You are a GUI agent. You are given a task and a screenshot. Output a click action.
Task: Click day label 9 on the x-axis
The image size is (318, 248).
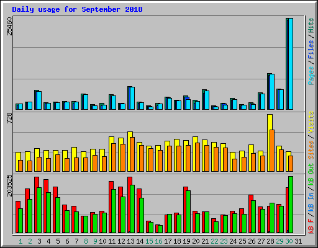[x=95, y=241]
